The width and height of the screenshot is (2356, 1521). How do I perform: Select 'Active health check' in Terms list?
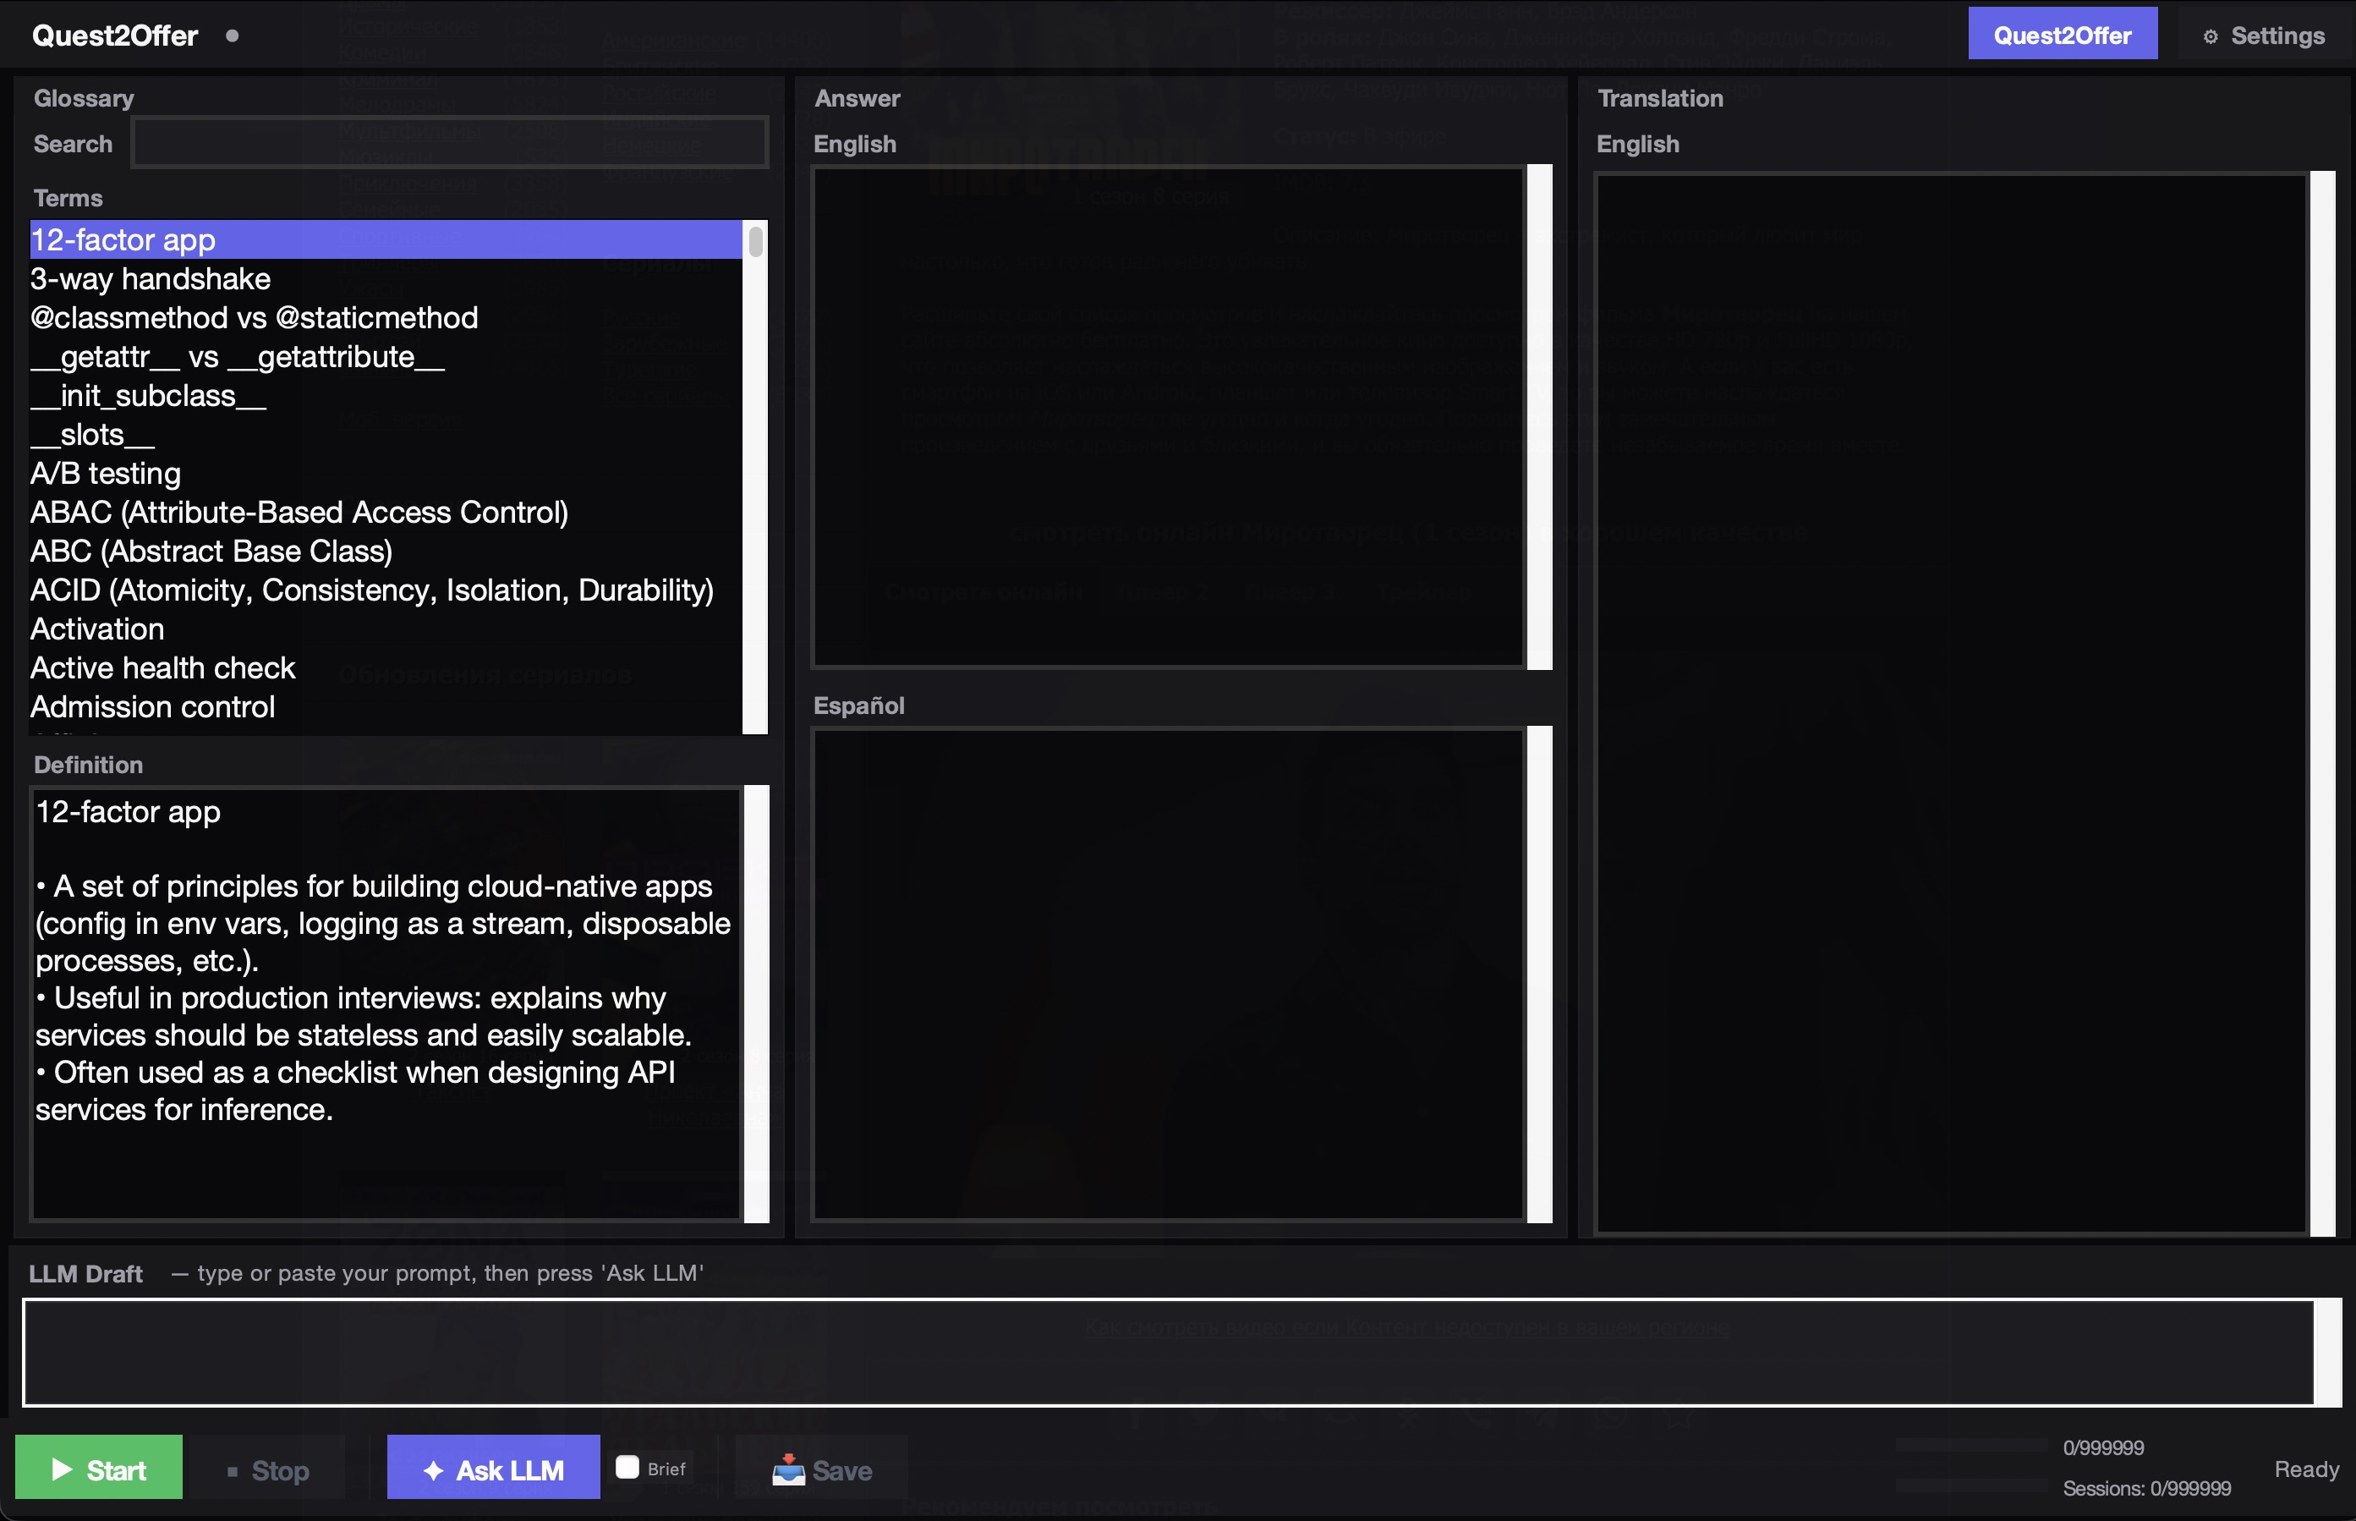[163, 667]
